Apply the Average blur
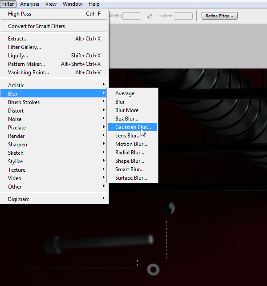Screen dimensions: 267x286 [132, 93]
